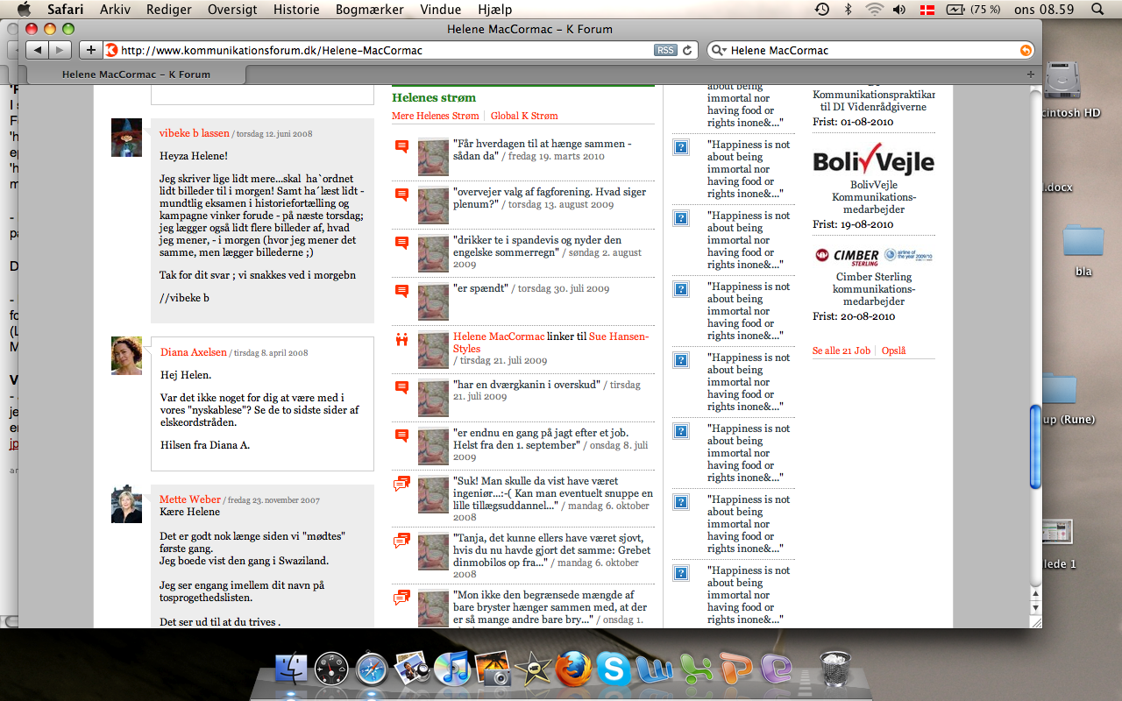Viewport: 1122px width, 701px height.
Task: Open Safari compass icon in Dock
Action: [372, 670]
